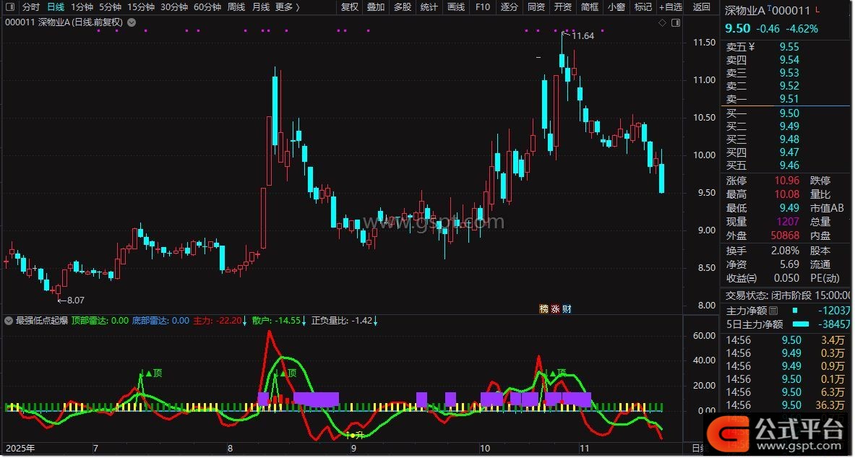The width and height of the screenshot is (855, 458).
Task: Toggle 复权 price adjustment
Action: tap(350, 7)
